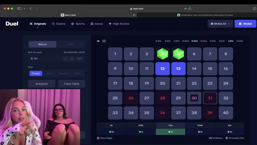Click the 23x payout cell
Image resolution: width=257 pixels, height=145 pixels.
pos(230,125)
